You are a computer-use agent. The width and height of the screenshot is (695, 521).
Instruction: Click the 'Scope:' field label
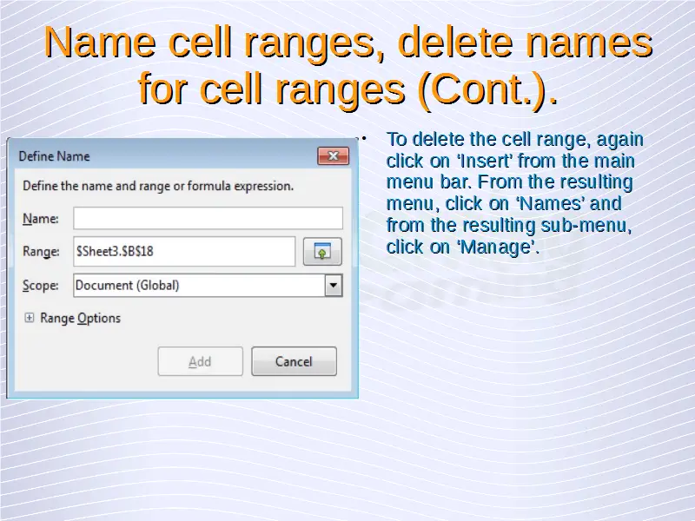point(41,285)
